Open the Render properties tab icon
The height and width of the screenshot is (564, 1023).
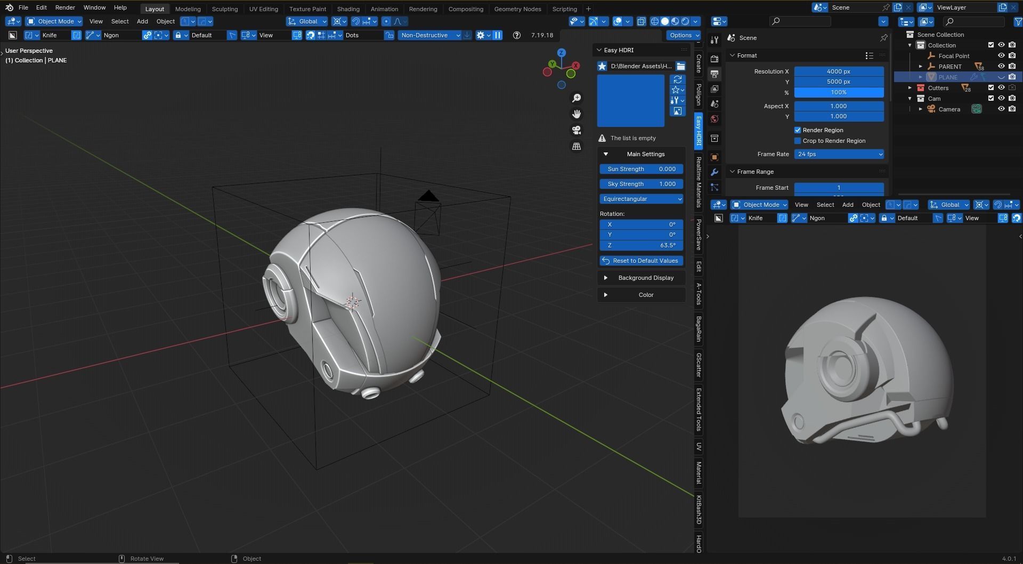[715, 59]
